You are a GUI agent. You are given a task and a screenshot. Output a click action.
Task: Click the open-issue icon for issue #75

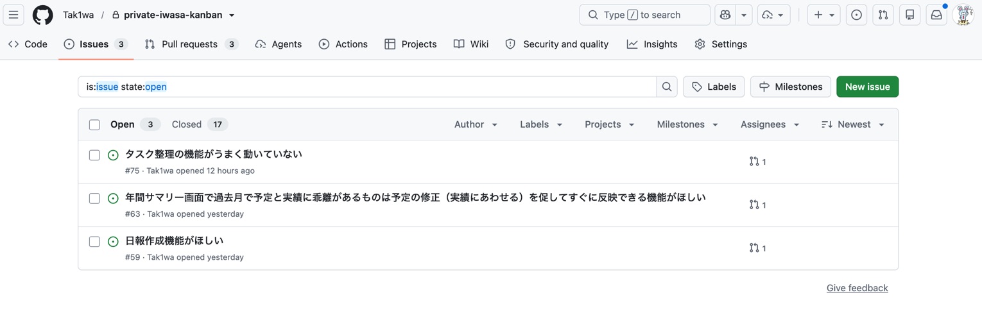113,155
